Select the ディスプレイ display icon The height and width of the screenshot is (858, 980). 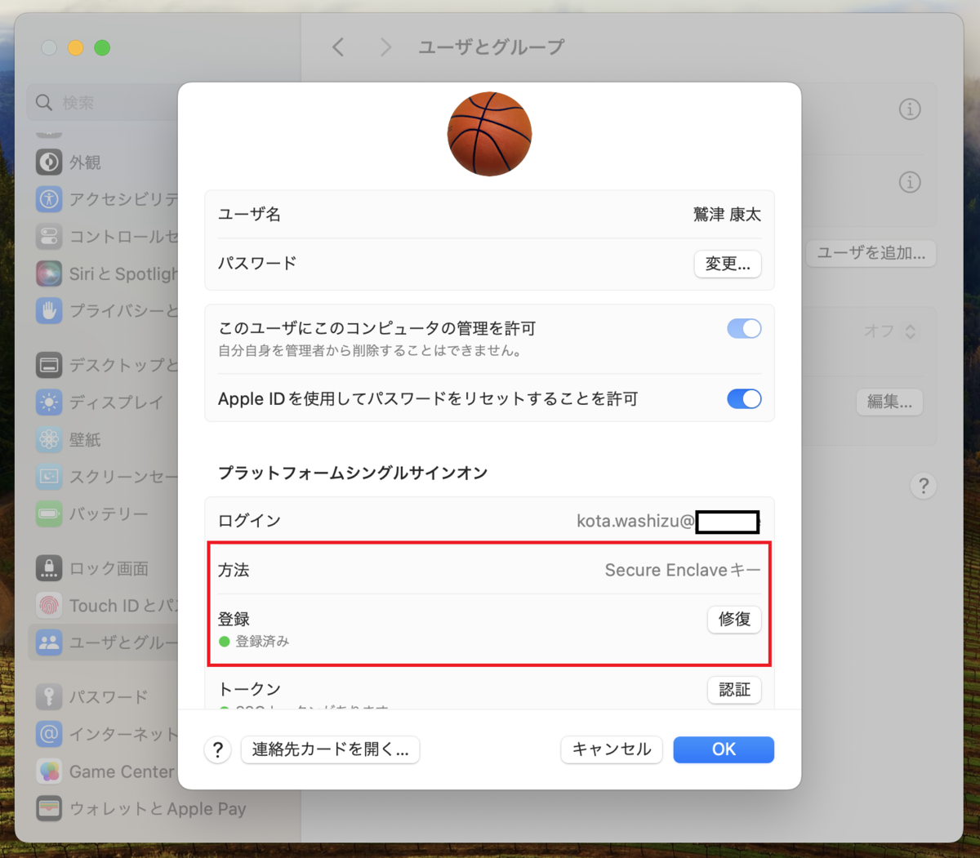(x=49, y=402)
